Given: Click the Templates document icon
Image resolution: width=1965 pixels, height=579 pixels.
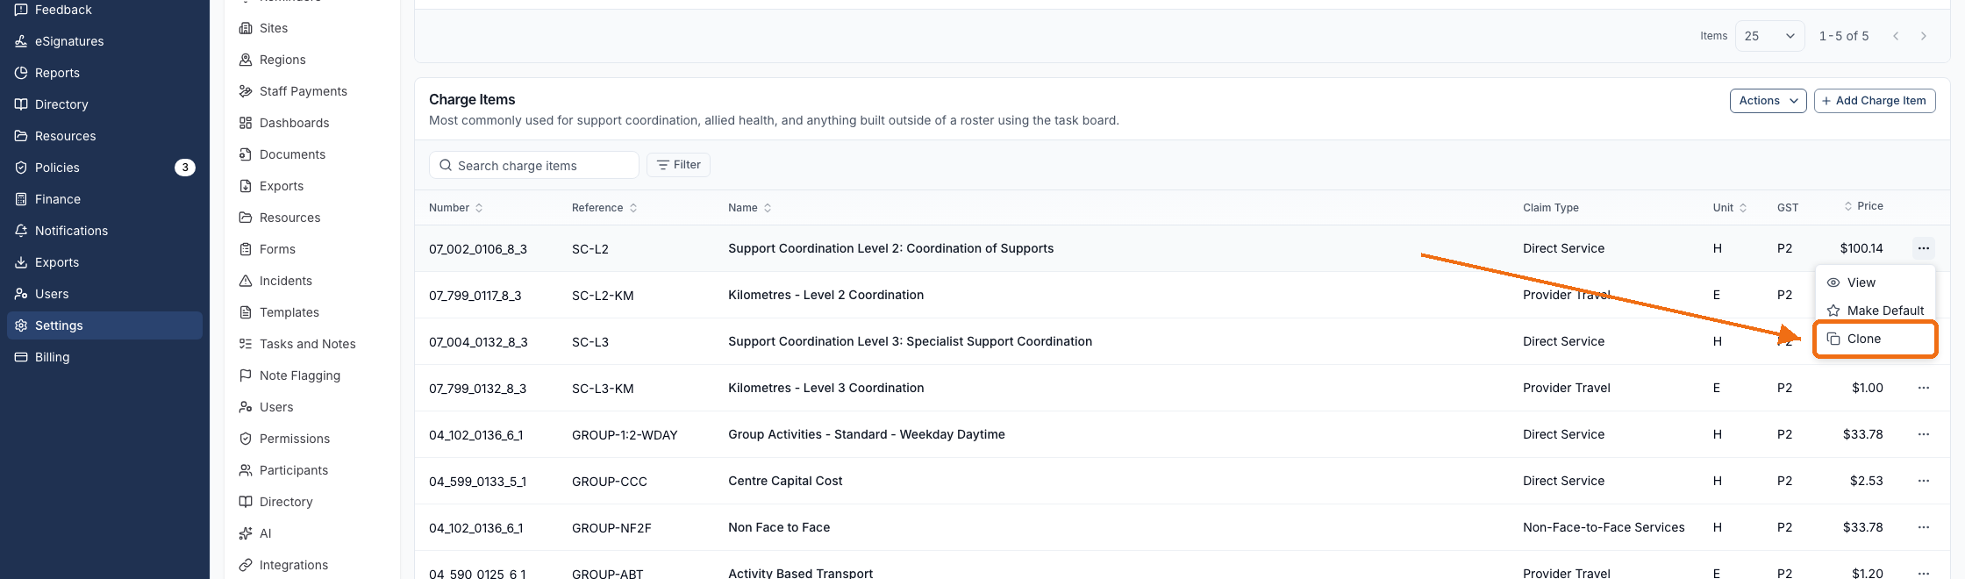Looking at the screenshot, I should coord(246,312).
